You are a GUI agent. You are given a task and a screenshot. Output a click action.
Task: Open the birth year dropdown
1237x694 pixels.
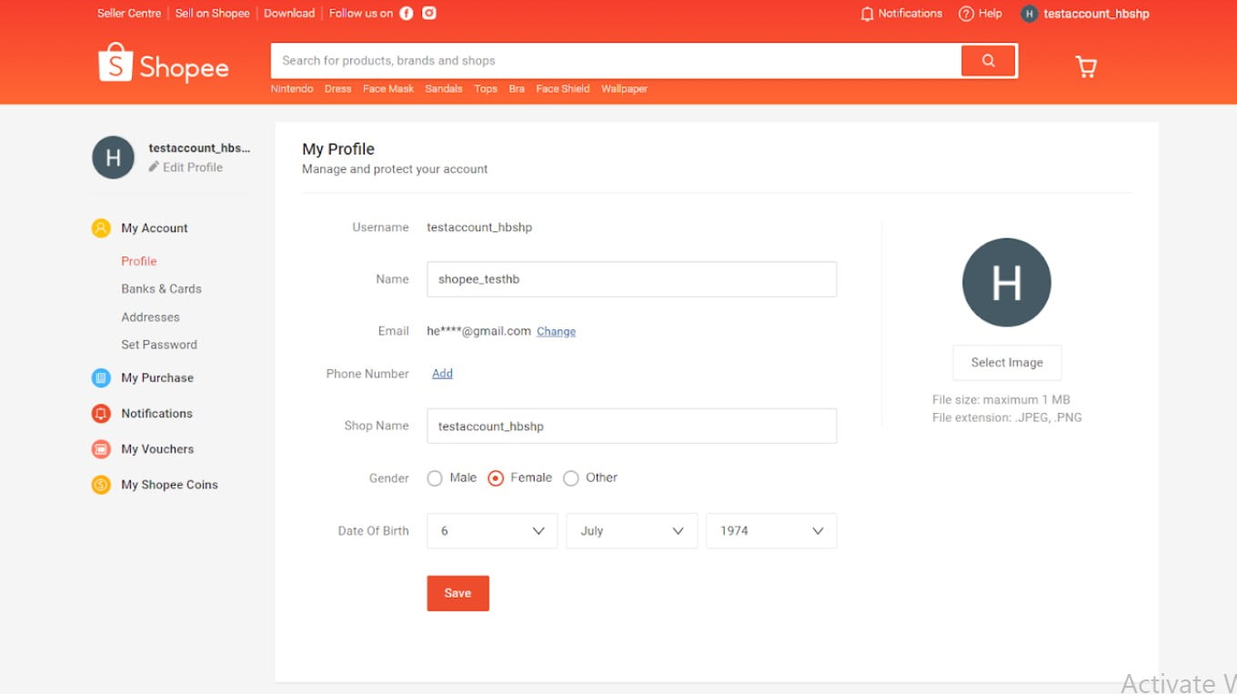[770, 530]
